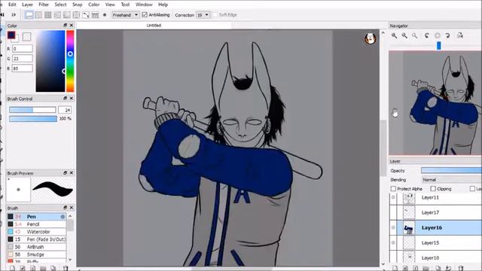Click duplicate brush icon at Brush panel bottom
This screenshot has width=482, height=271.
point(53,268)
